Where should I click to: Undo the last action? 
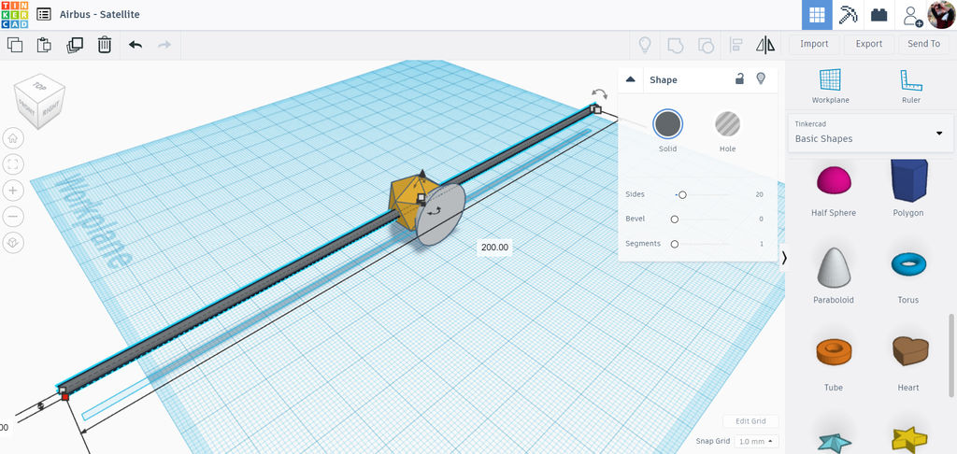136,45
